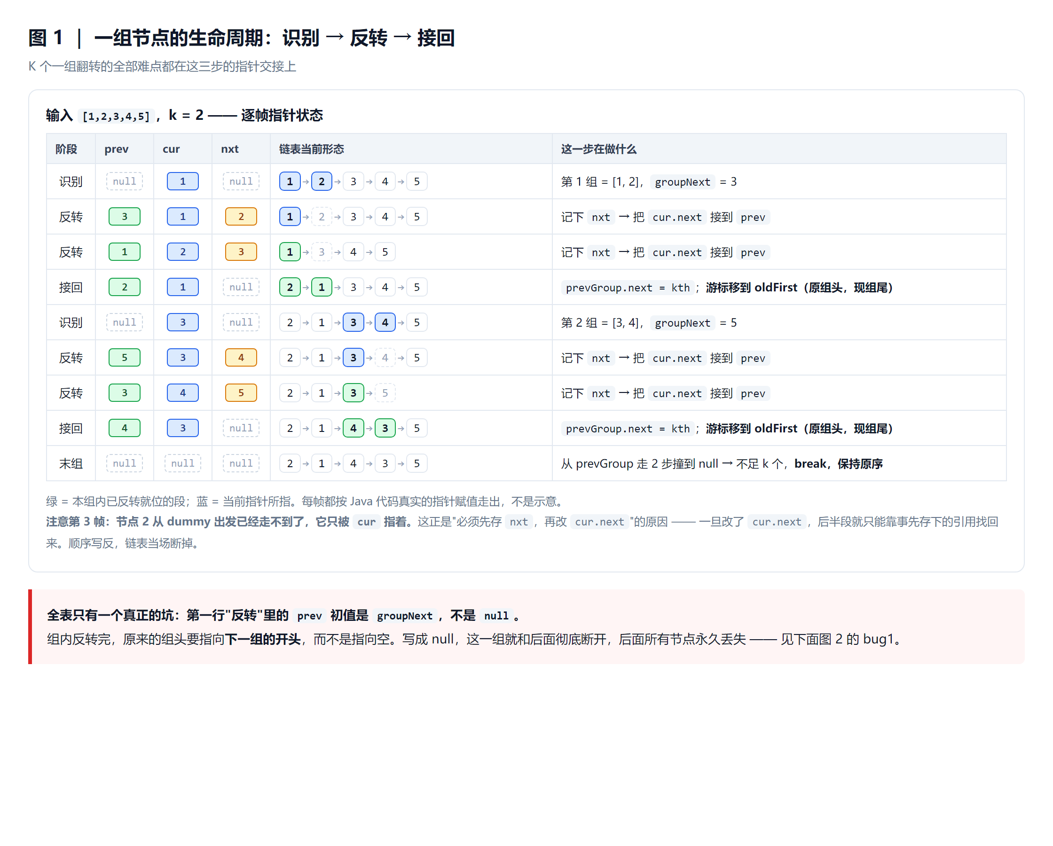The height and width of the screenshot is (846, 1053).
Task: Click the callout heading '全表只有一个真正的坑'
Action: [x=110, y=615]
